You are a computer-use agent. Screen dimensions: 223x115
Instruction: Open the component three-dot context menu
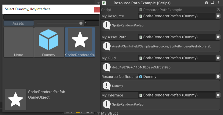[219, 3]
